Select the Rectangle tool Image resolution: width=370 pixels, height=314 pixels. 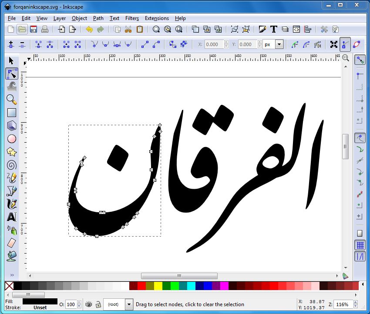pos(12,112)
